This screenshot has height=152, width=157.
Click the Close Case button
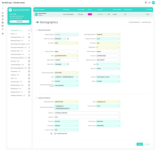[19, 22]
